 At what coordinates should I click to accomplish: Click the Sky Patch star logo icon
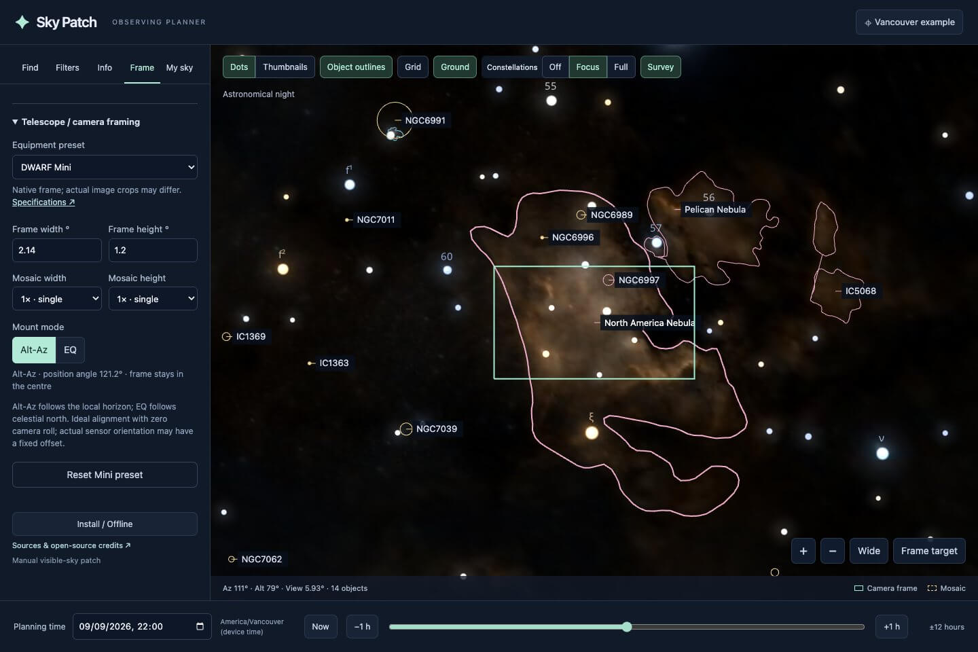pos(22,22)
